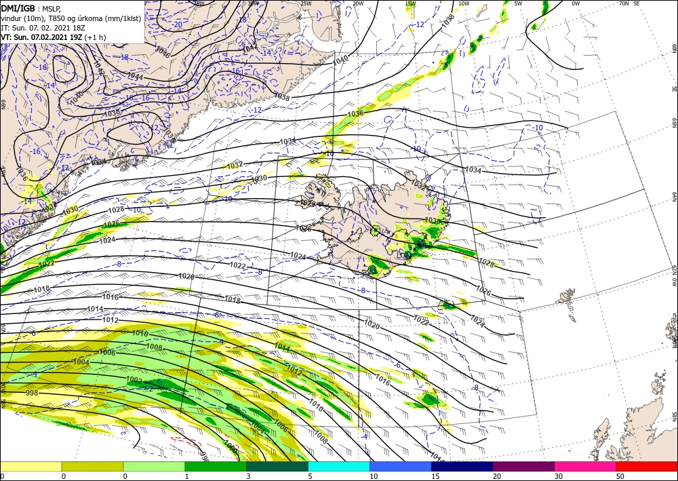
Task: Click the '15W' longitude label
Action: pos(411,3)
